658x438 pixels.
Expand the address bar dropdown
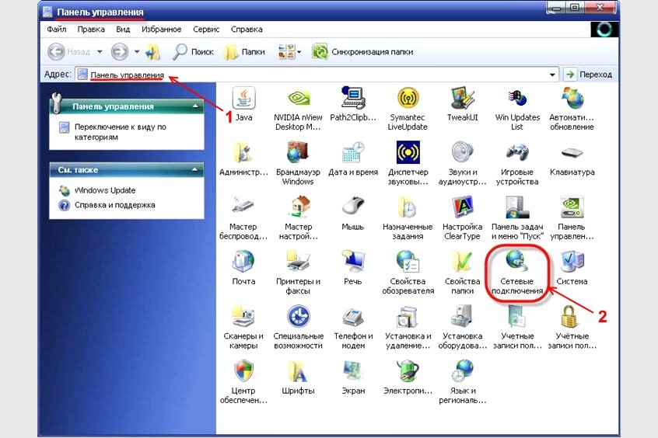pyautogui.click(x=552, y=75)
